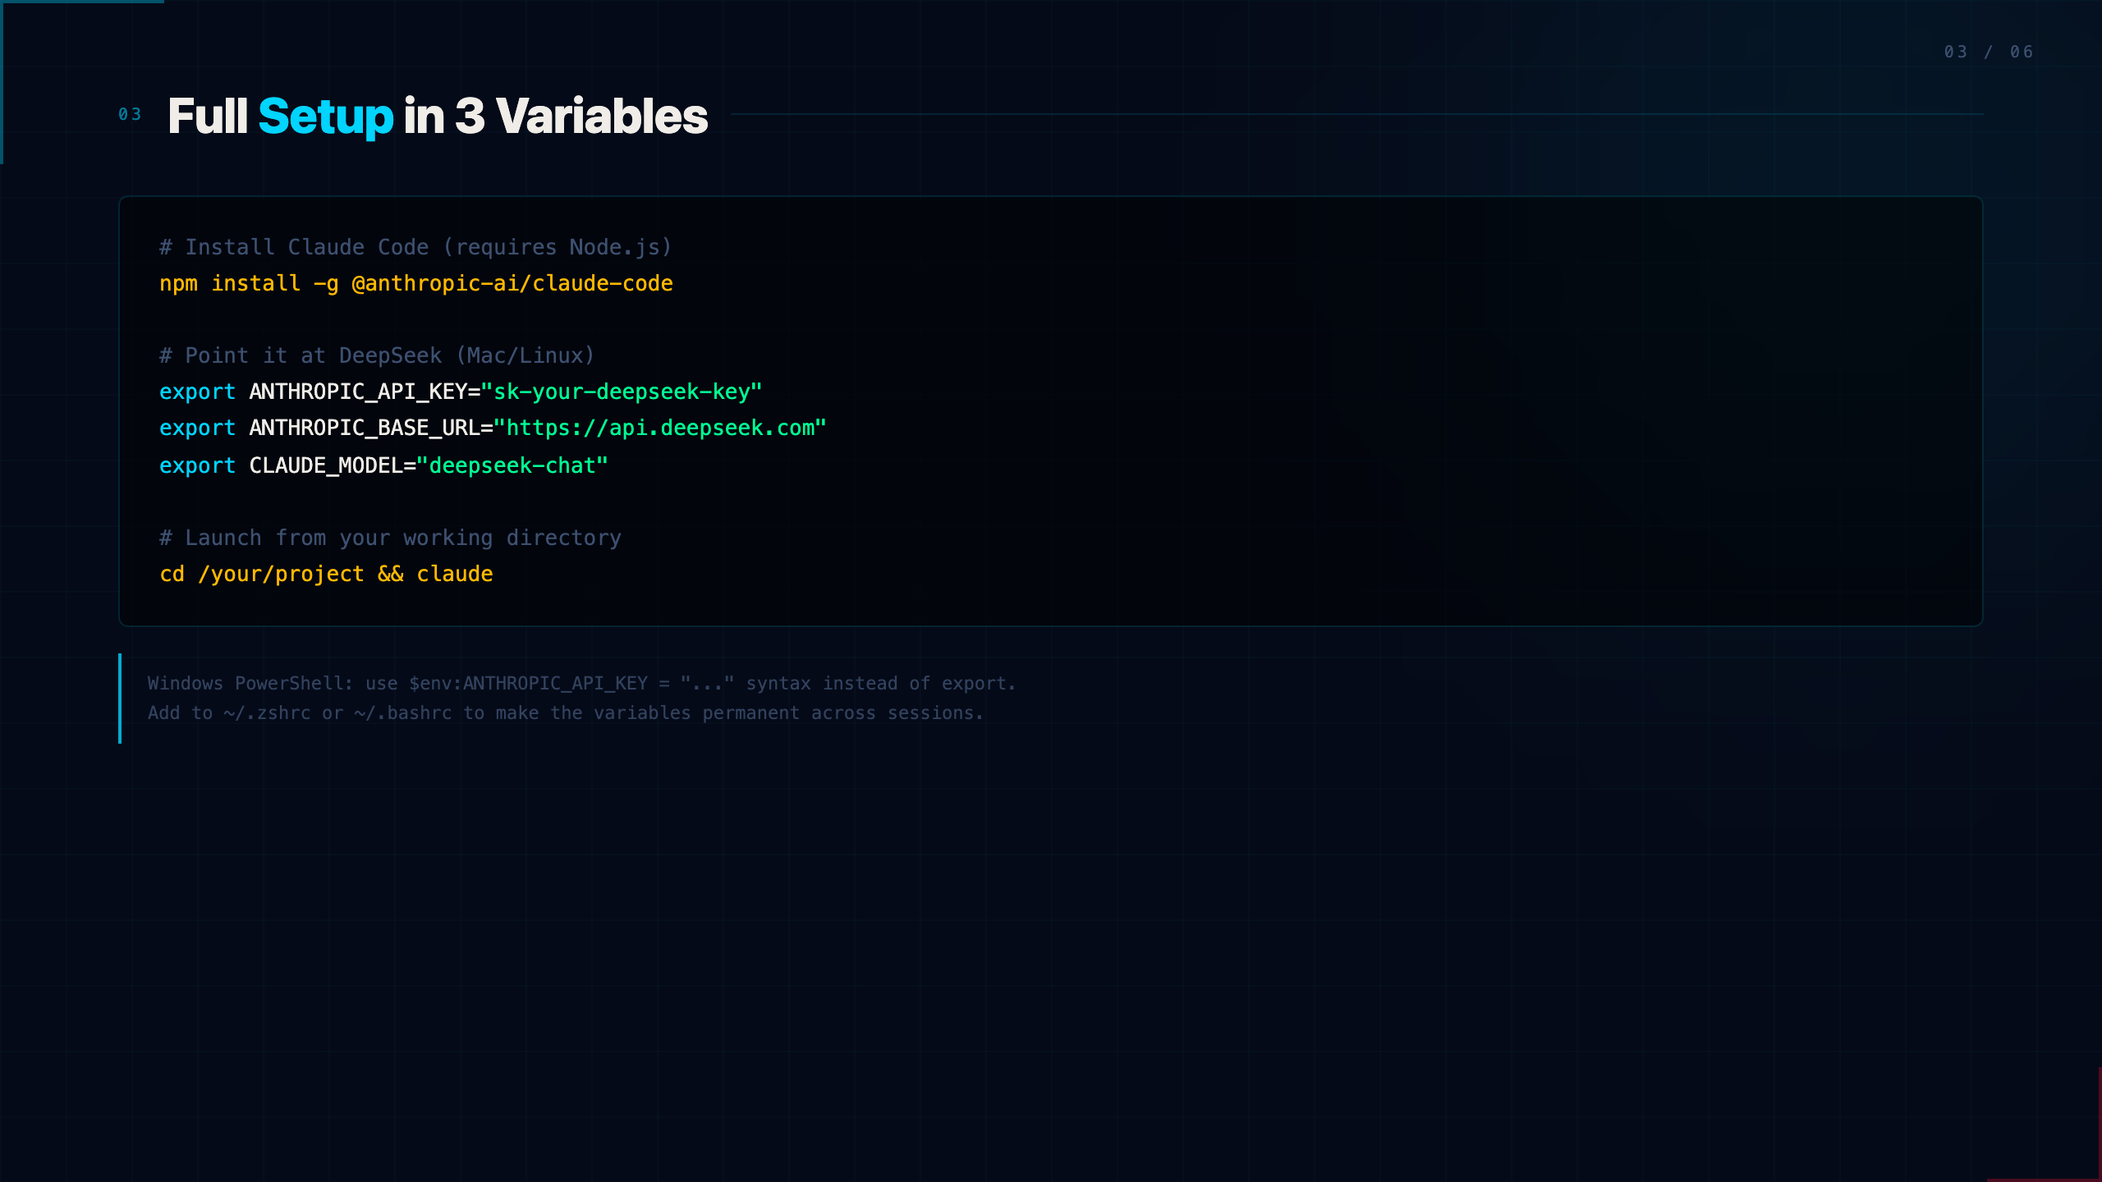Click the '# Launch from your working directory' comment
2102x1182 pixels.
(390, 538)
